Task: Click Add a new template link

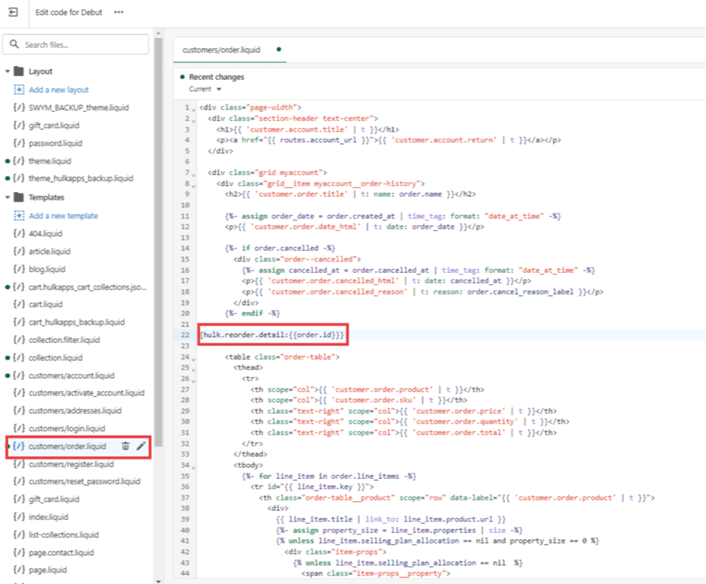Action: coord(63,215)
